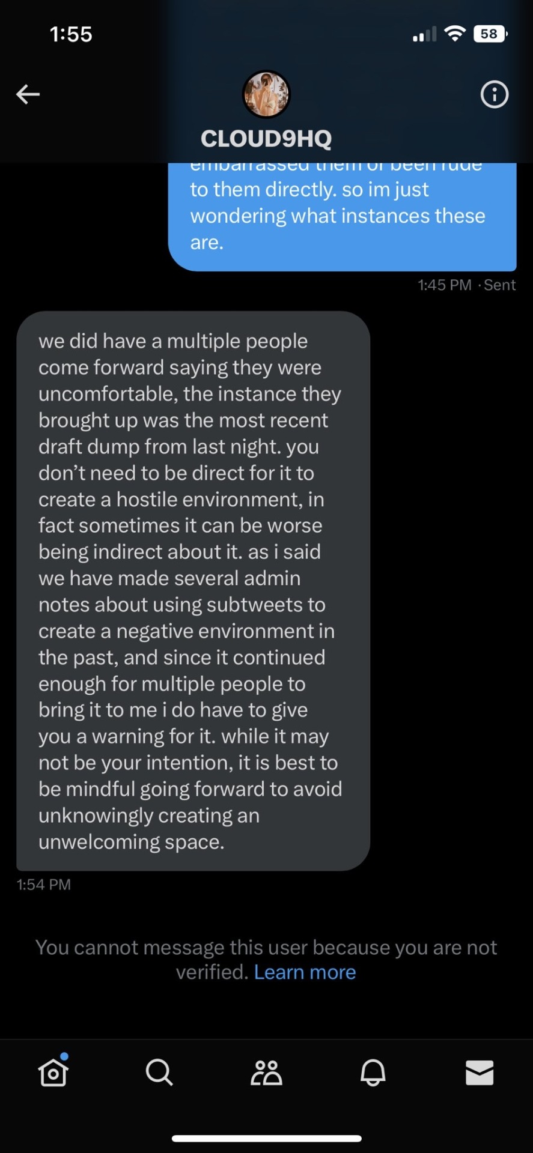
Task: Tap the "You cannot message this user" notice
Action: (x=266, y=948)
